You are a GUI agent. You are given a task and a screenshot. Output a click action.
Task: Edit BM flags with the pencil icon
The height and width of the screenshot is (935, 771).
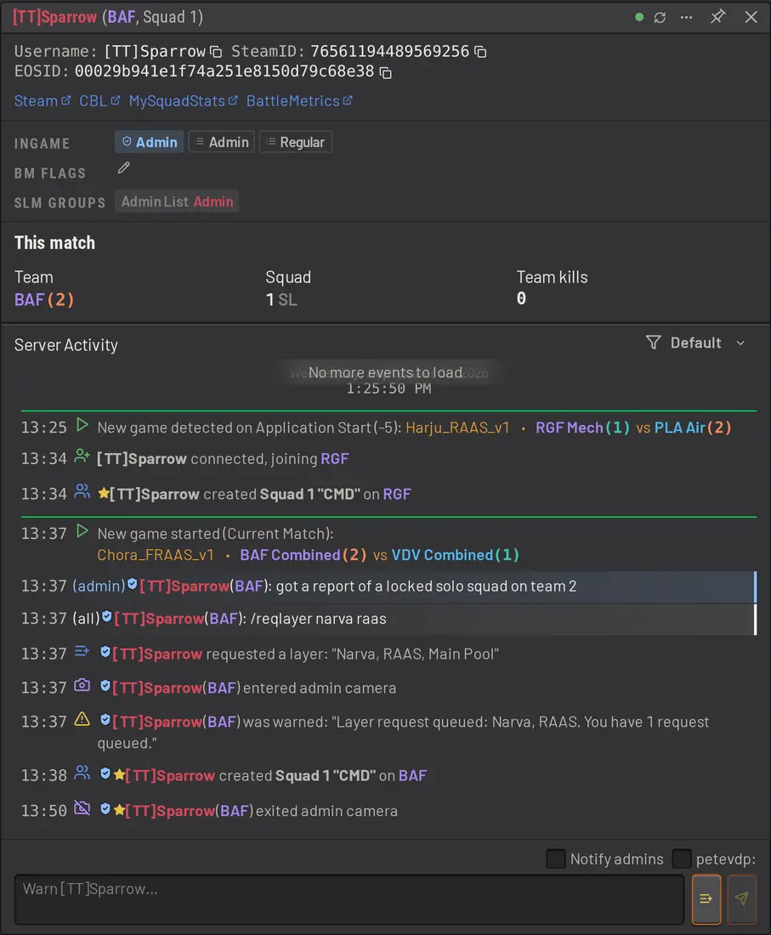tap(123, 168)
